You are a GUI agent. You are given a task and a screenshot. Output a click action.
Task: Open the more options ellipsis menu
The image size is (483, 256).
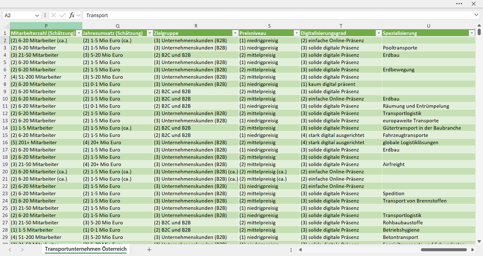tap(459, 4)
